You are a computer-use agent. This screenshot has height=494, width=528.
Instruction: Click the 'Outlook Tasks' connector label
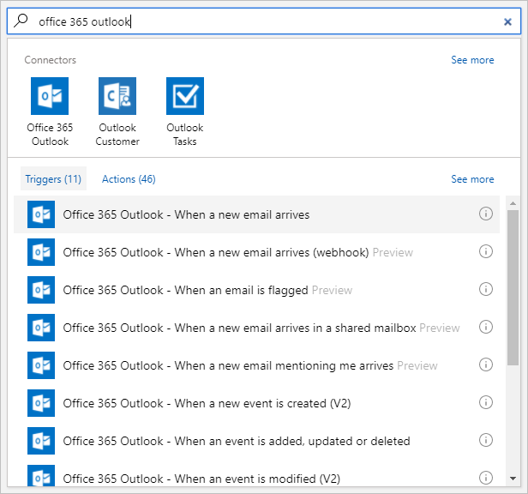pyautogui.click(x=185, y=135)
